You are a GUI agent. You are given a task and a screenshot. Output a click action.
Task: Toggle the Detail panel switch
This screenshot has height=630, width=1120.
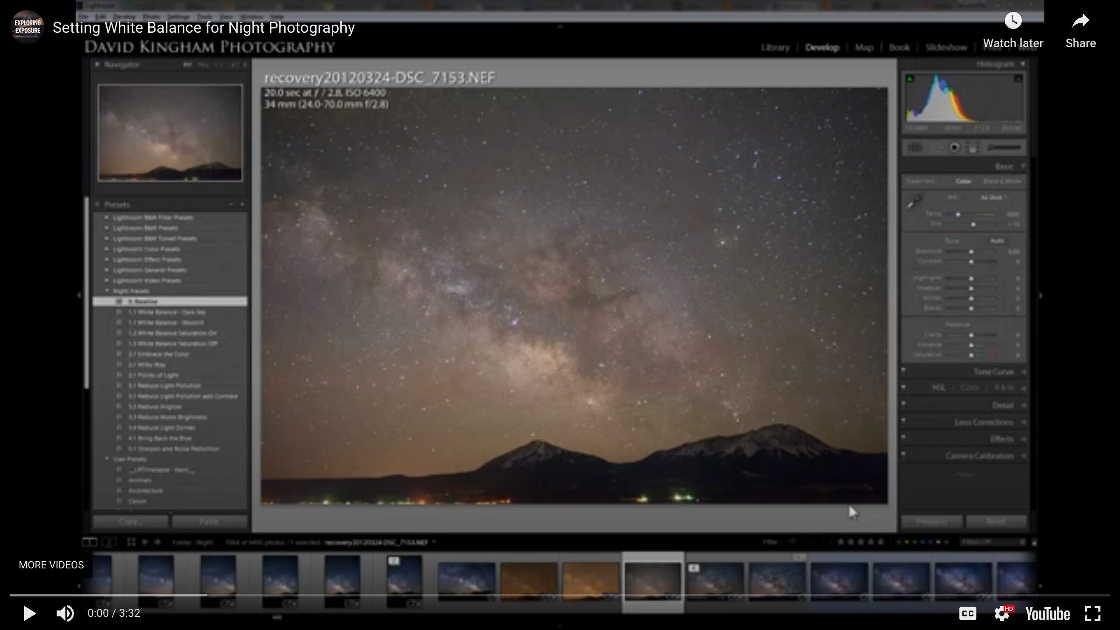pos(903,404)
